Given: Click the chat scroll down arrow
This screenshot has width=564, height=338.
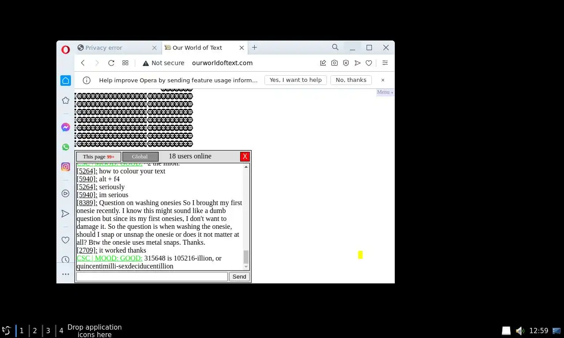Looking at the screenshot, I should (246, 267).
